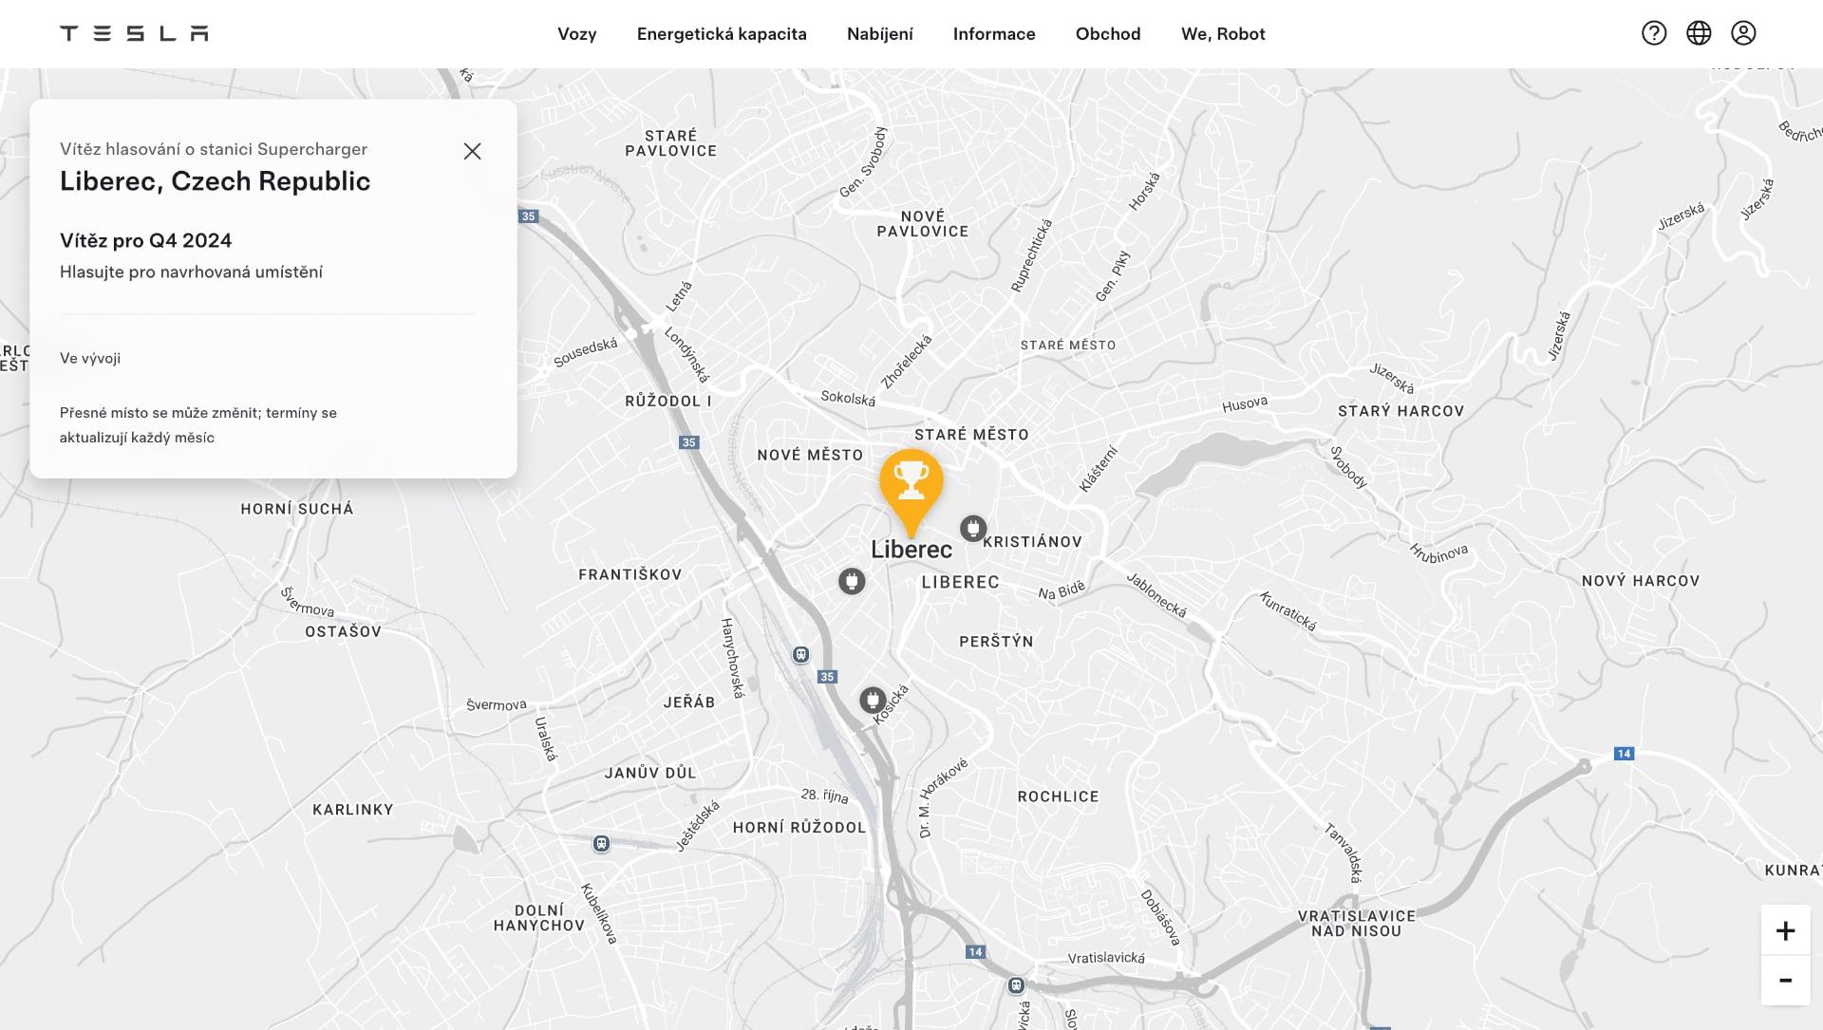Click the 'Liberec' city label on map
This screenshot has width=1823, height=1030.
911,550
